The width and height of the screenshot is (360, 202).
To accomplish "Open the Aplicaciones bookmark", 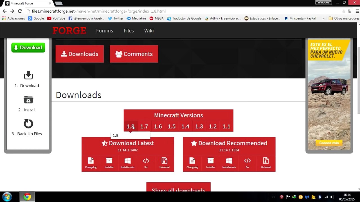I will click(x=13, y=19).
